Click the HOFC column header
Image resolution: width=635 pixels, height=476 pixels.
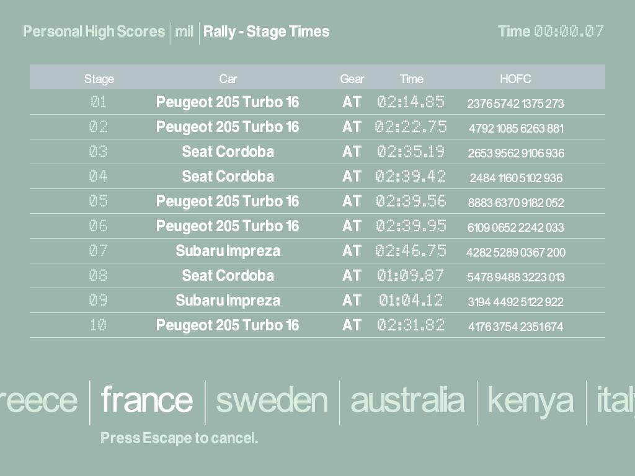(x=515, y=79)
